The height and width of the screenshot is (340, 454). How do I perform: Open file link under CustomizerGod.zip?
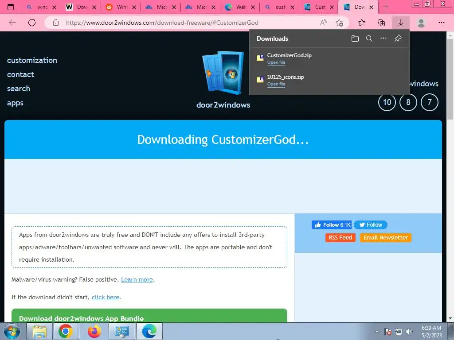[276, 62]
